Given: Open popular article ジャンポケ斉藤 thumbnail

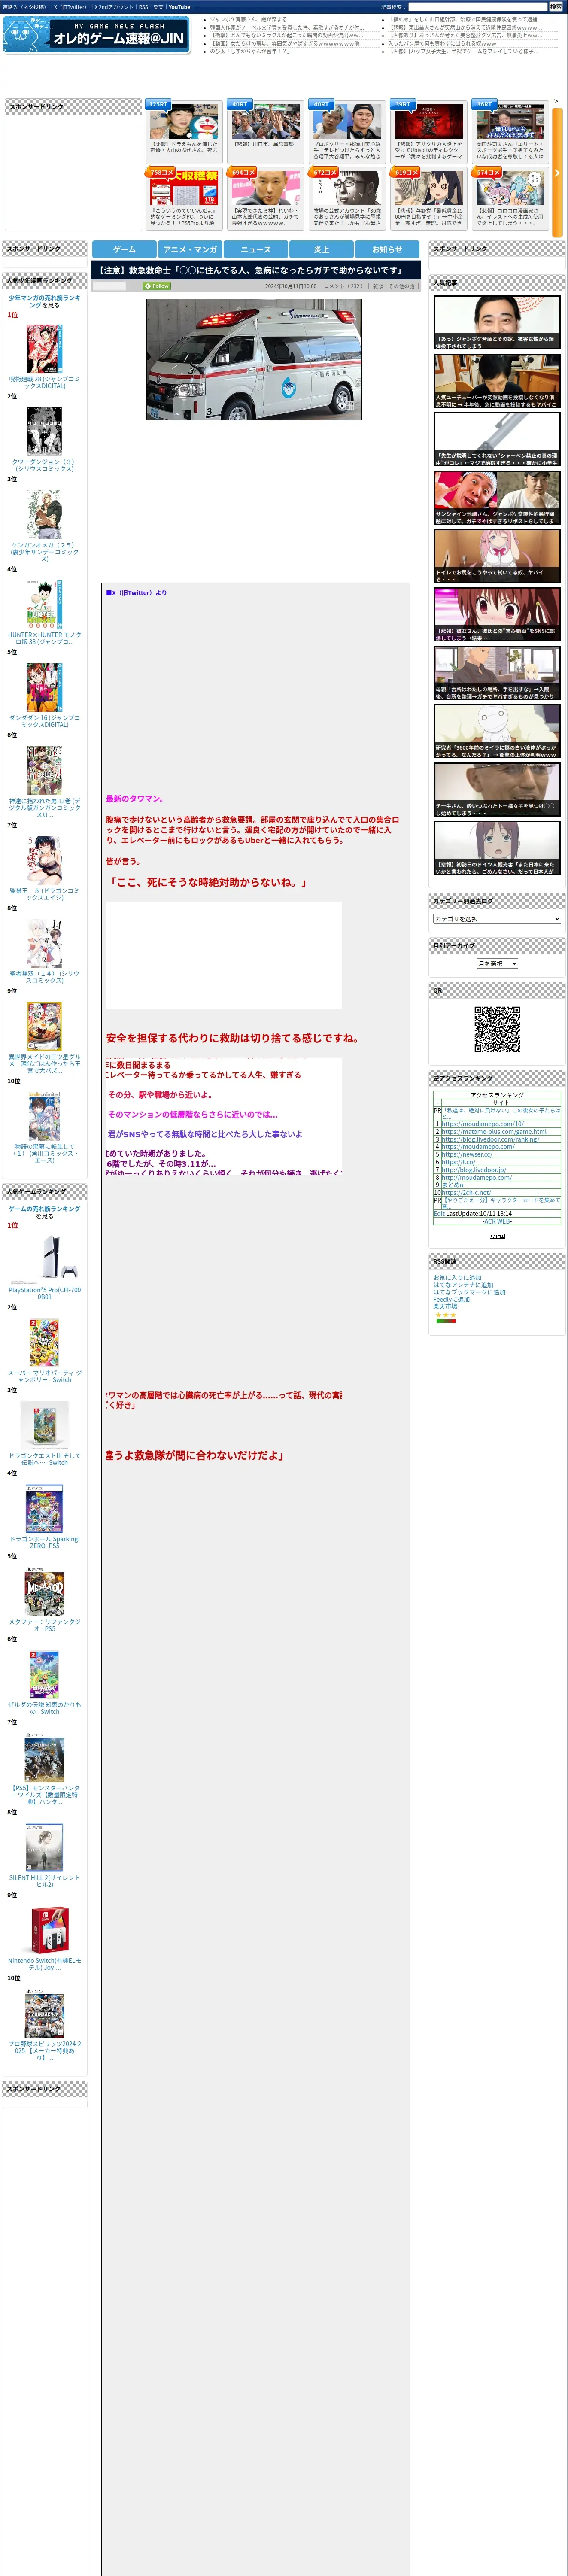Looking at the screenshot, I should coord(497,322).
